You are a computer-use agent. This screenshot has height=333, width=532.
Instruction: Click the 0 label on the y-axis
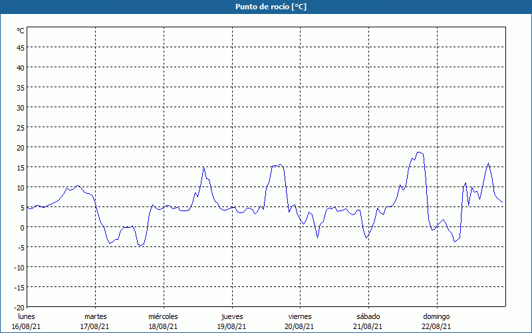point(22,227)
